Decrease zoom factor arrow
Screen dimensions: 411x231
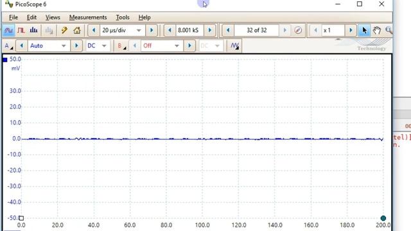pyautogui.click(x=315, y=30)
